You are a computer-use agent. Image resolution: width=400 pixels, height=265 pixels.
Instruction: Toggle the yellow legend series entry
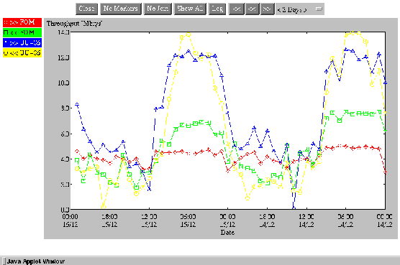coord(22,53)
